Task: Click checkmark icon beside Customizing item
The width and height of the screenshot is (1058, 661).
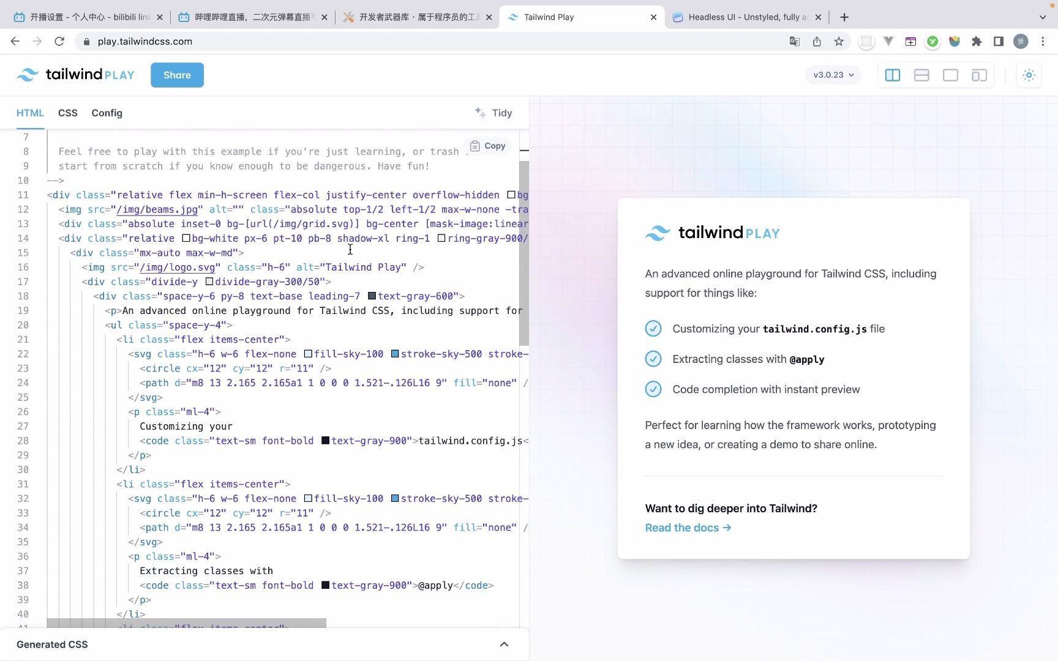Action: (x=653, y=329)
